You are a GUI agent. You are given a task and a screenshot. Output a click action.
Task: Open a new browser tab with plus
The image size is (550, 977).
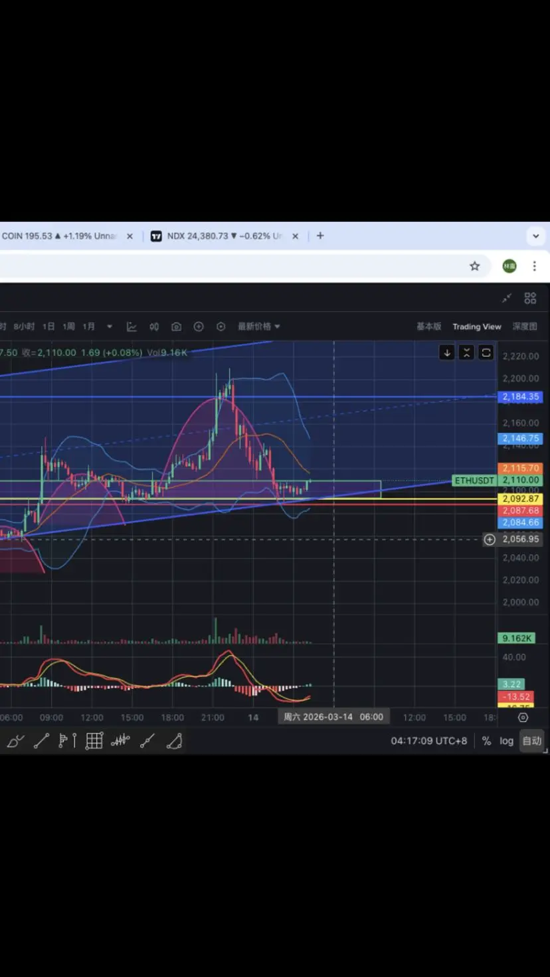tap(320, 236)
